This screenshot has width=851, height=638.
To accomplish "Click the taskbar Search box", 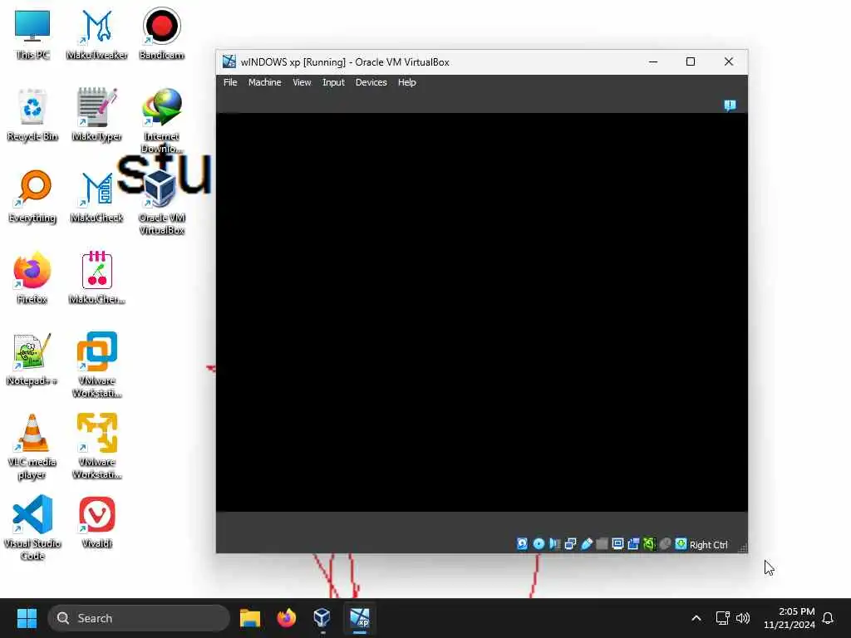I will tap(139, 618).
